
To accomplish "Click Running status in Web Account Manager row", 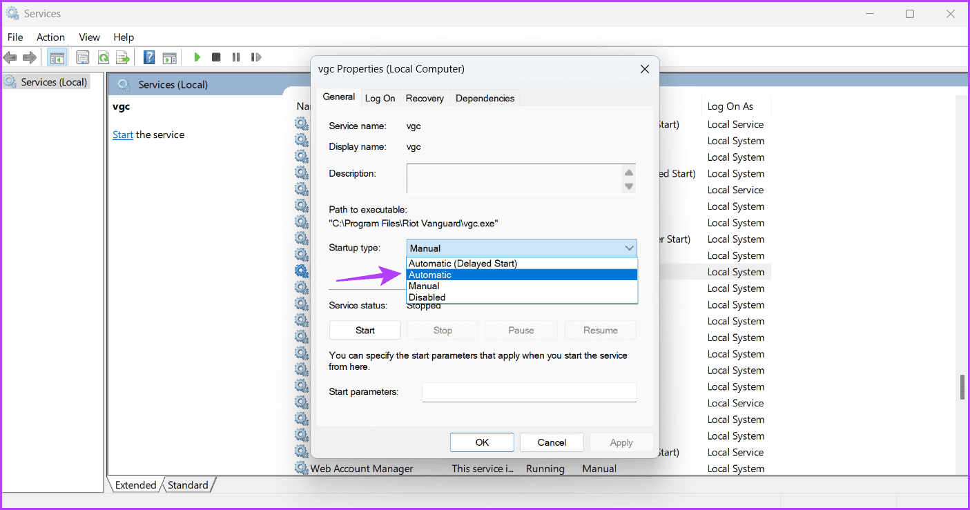I will [x=545, y=469].
